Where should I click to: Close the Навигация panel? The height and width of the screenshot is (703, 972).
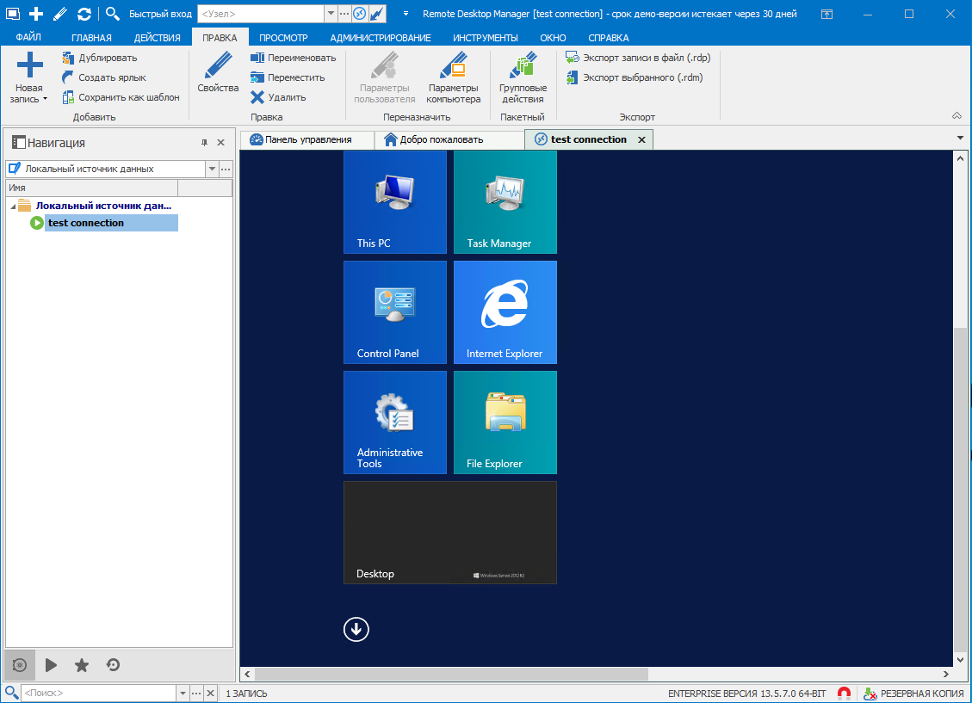tap(220, 143)
